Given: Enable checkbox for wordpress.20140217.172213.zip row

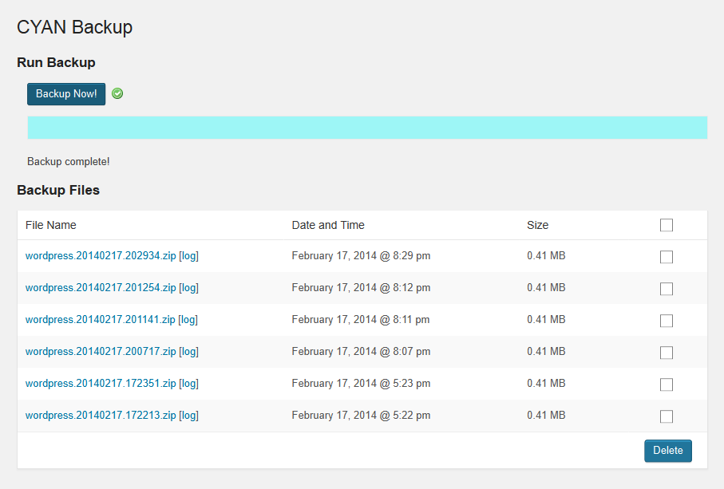Looking at the screenshot, I should (x=667, y=416).
